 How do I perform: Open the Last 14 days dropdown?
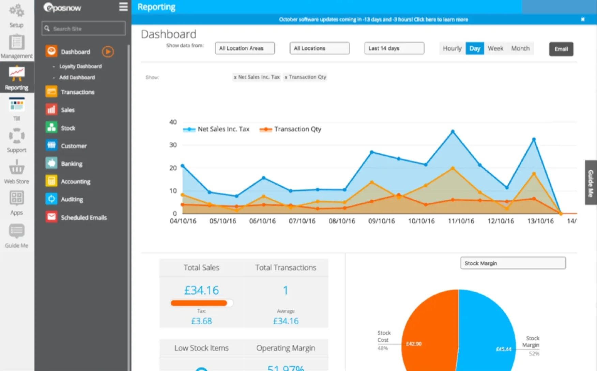[394, 48]
